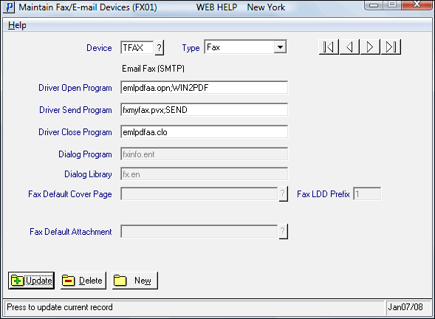Viewport: 435px width, 319px height.
Task: Click the Dialog Program field fxinfo.ent
Action: coord(204,154)
